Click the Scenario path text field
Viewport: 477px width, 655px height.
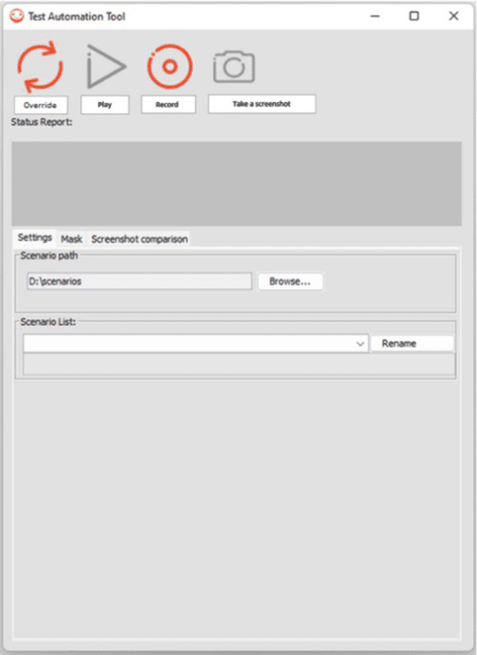[x=139, y=281]
